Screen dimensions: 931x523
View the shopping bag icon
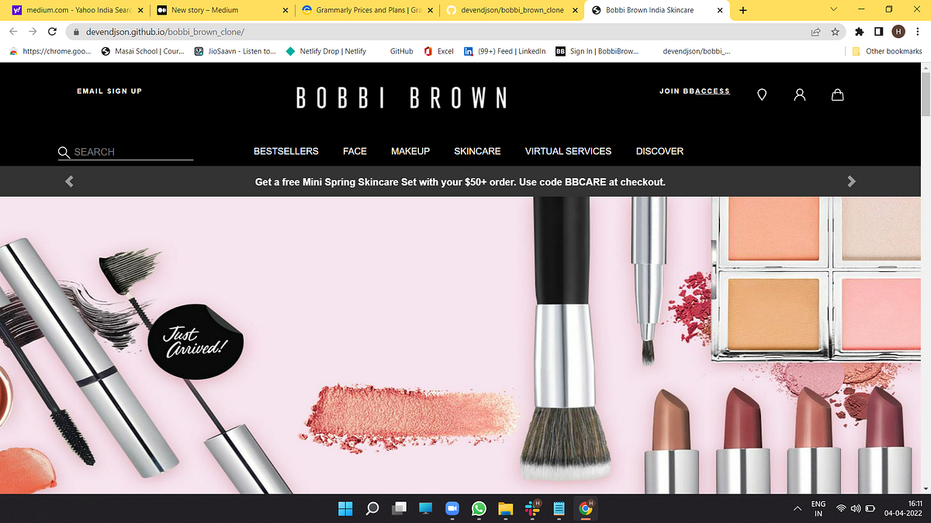pyautogui.click(x=837, y=94)
